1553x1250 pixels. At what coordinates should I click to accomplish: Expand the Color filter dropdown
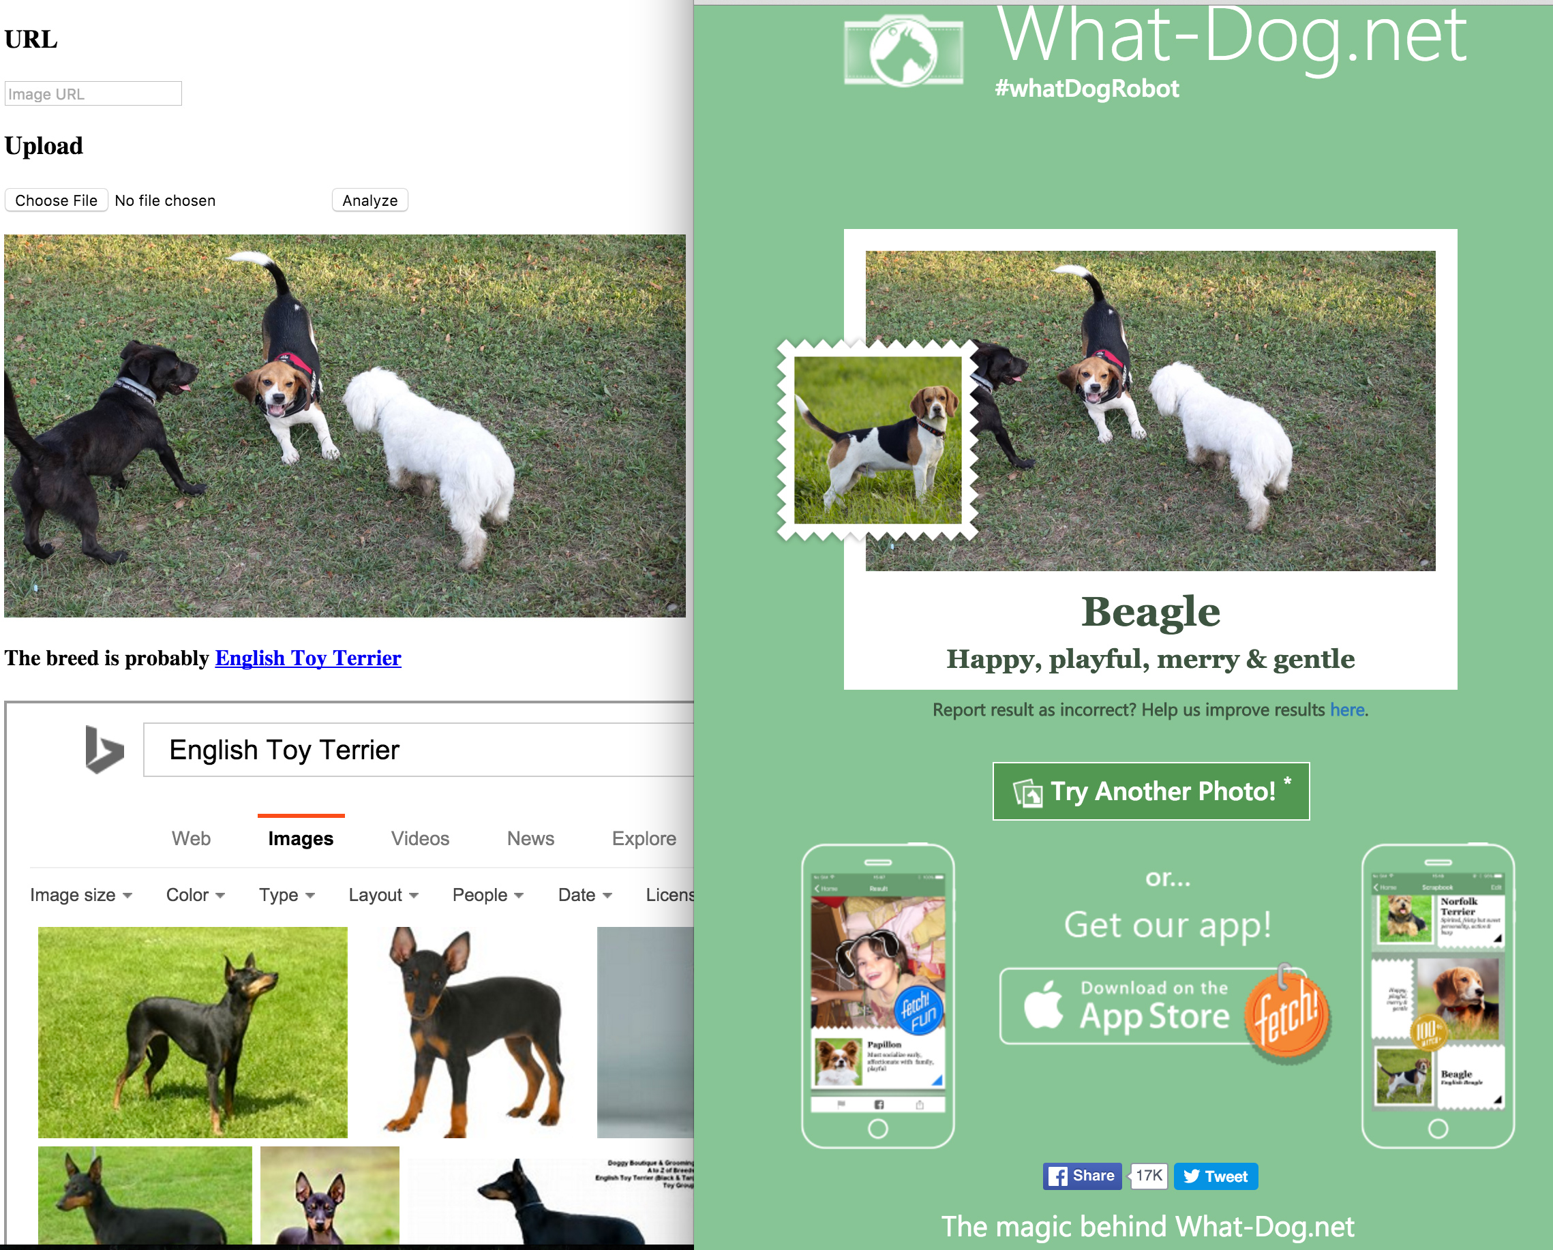click(x=194, y=894)
